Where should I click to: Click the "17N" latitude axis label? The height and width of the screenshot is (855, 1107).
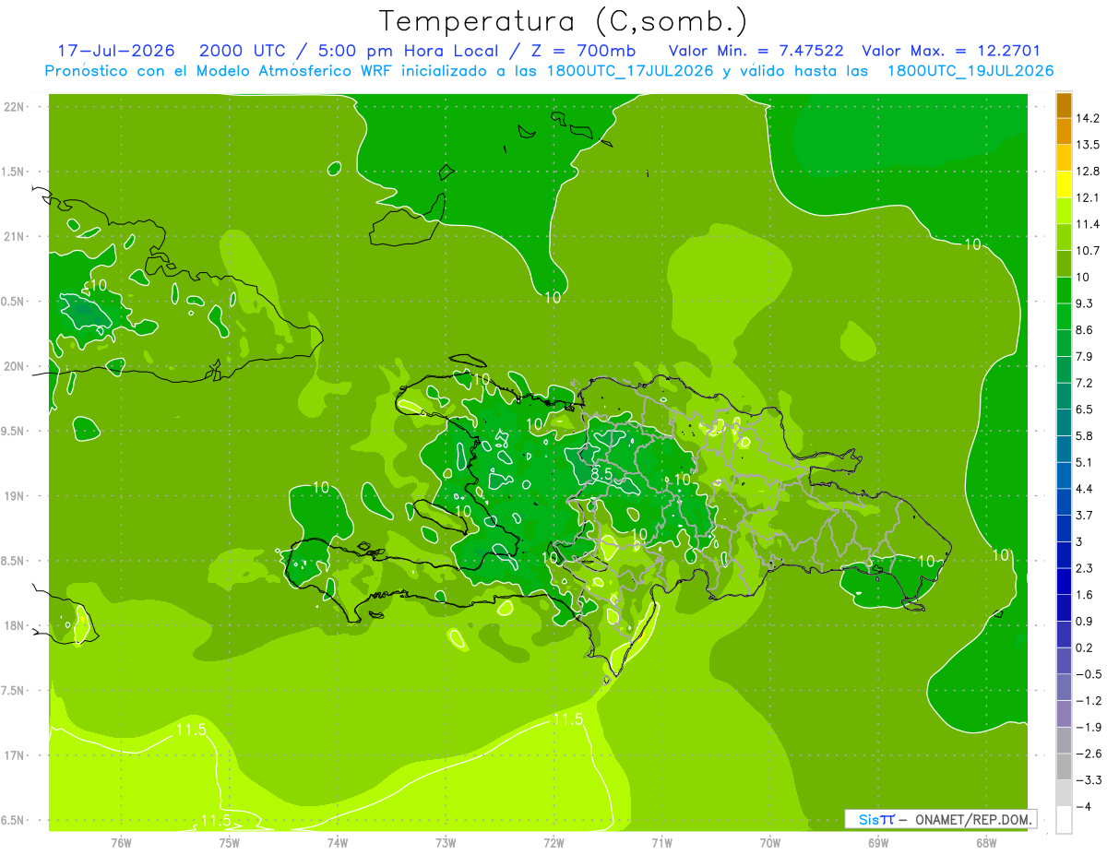[15, 755]
